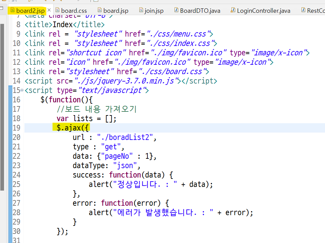Click the board2.jsp file icon in tab
The height and width of the screenshot is (243, 325).
click(x=12, y=10)
